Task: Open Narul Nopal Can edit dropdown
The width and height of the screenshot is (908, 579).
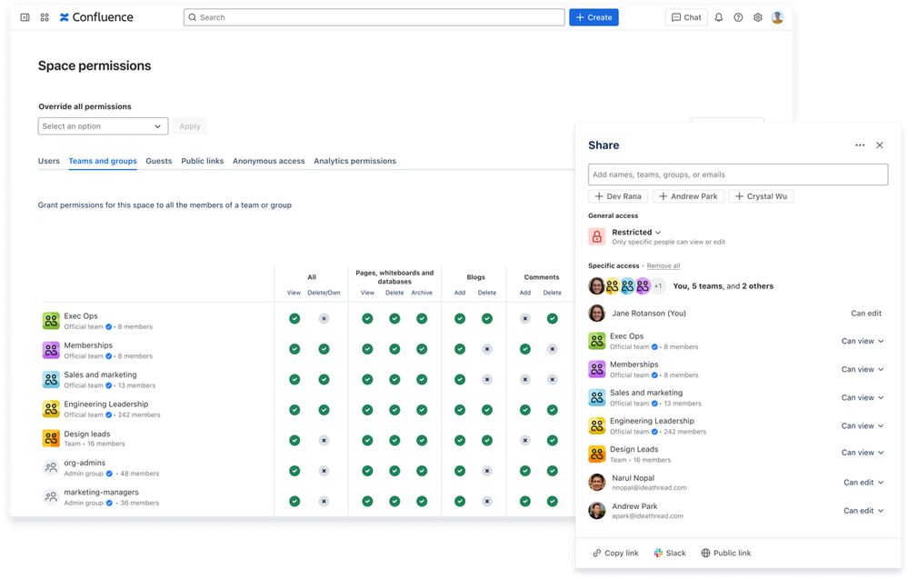Action: click(863, 483)
